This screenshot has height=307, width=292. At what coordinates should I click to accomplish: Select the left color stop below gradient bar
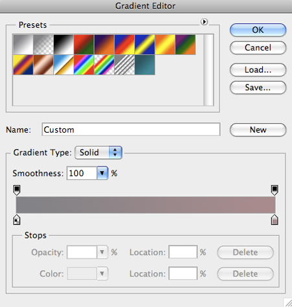[x=17, y=220]
